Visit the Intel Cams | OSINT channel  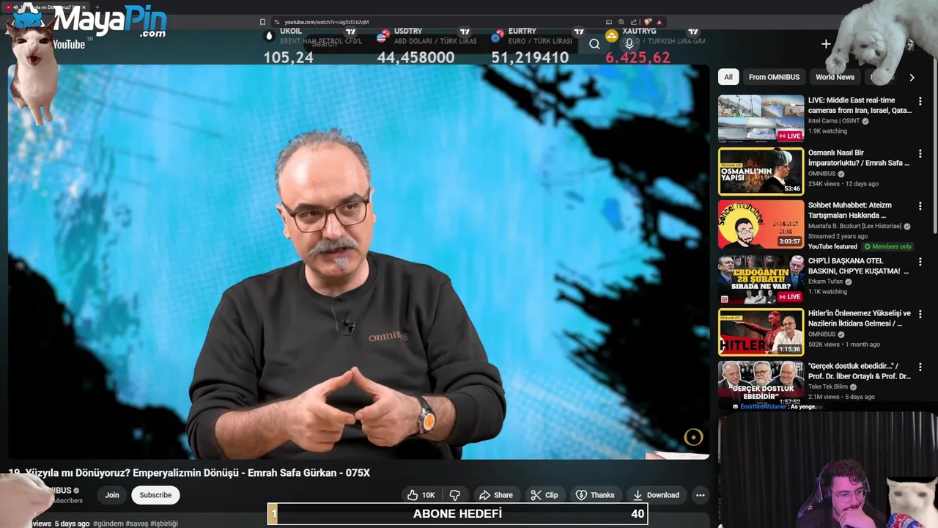pos(833,121)
